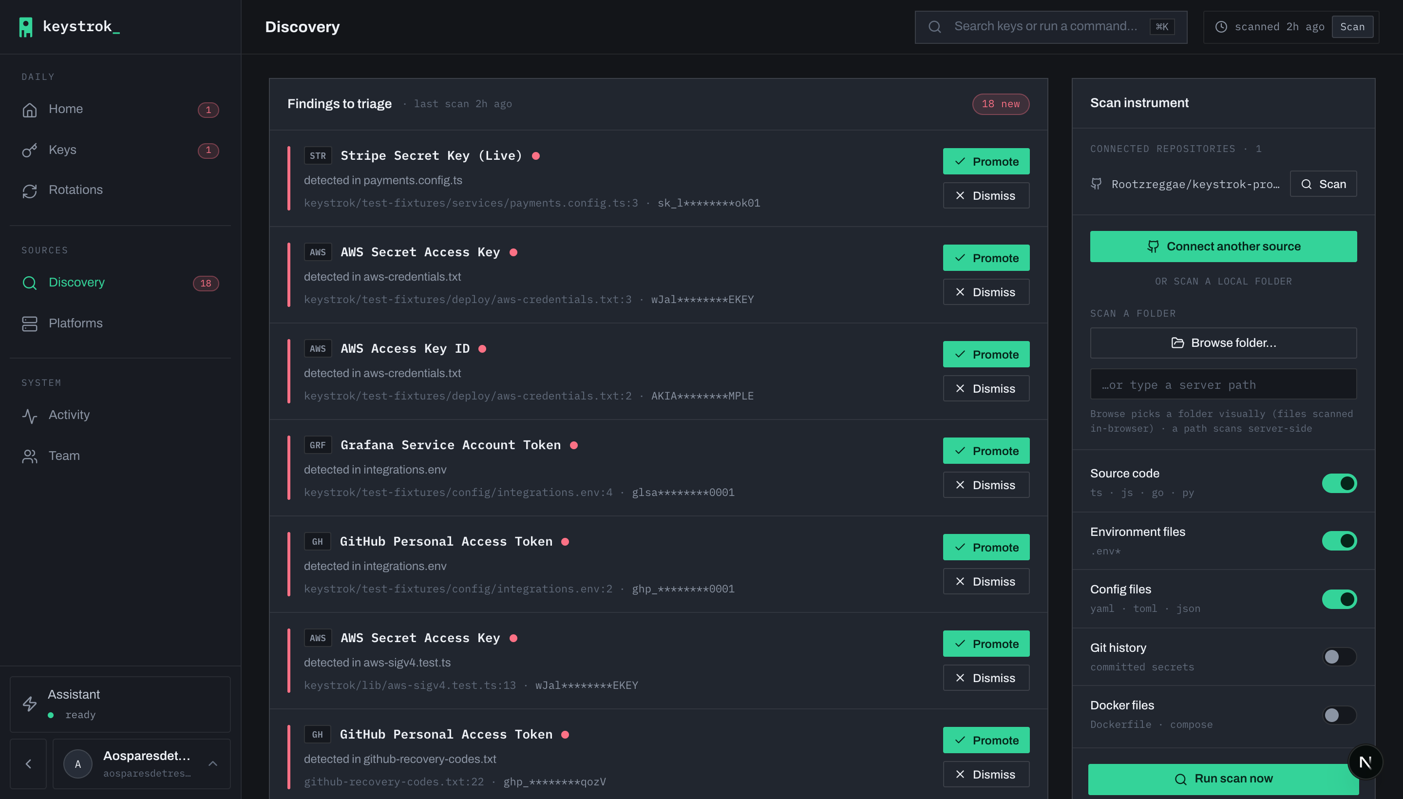Click the Home house icon

tap(30, 110)
